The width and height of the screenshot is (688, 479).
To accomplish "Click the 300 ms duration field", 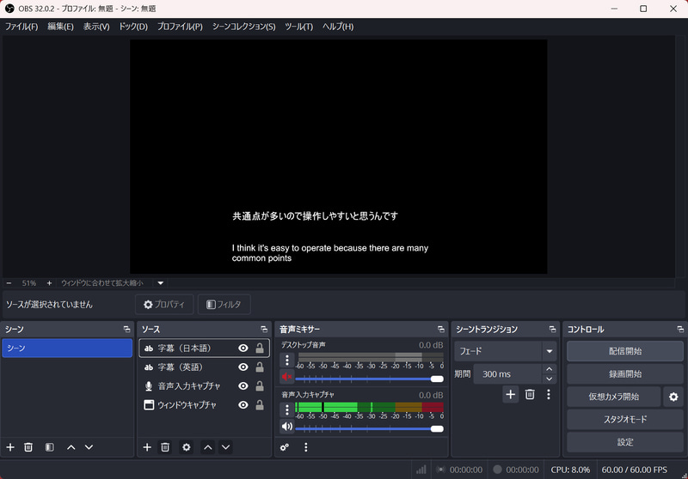I will (x=508, y=374).
